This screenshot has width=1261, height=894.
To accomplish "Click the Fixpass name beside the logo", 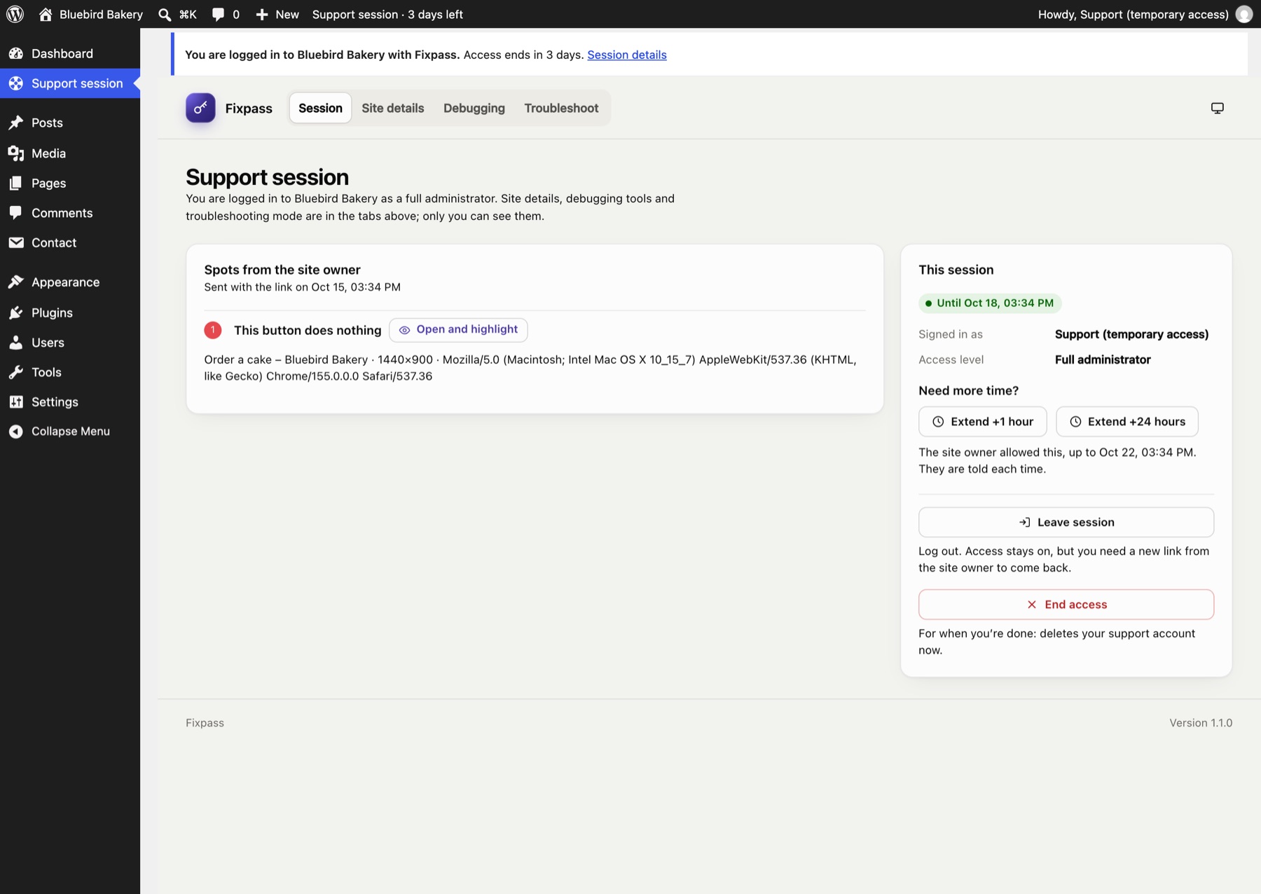I will click(249, 109).
